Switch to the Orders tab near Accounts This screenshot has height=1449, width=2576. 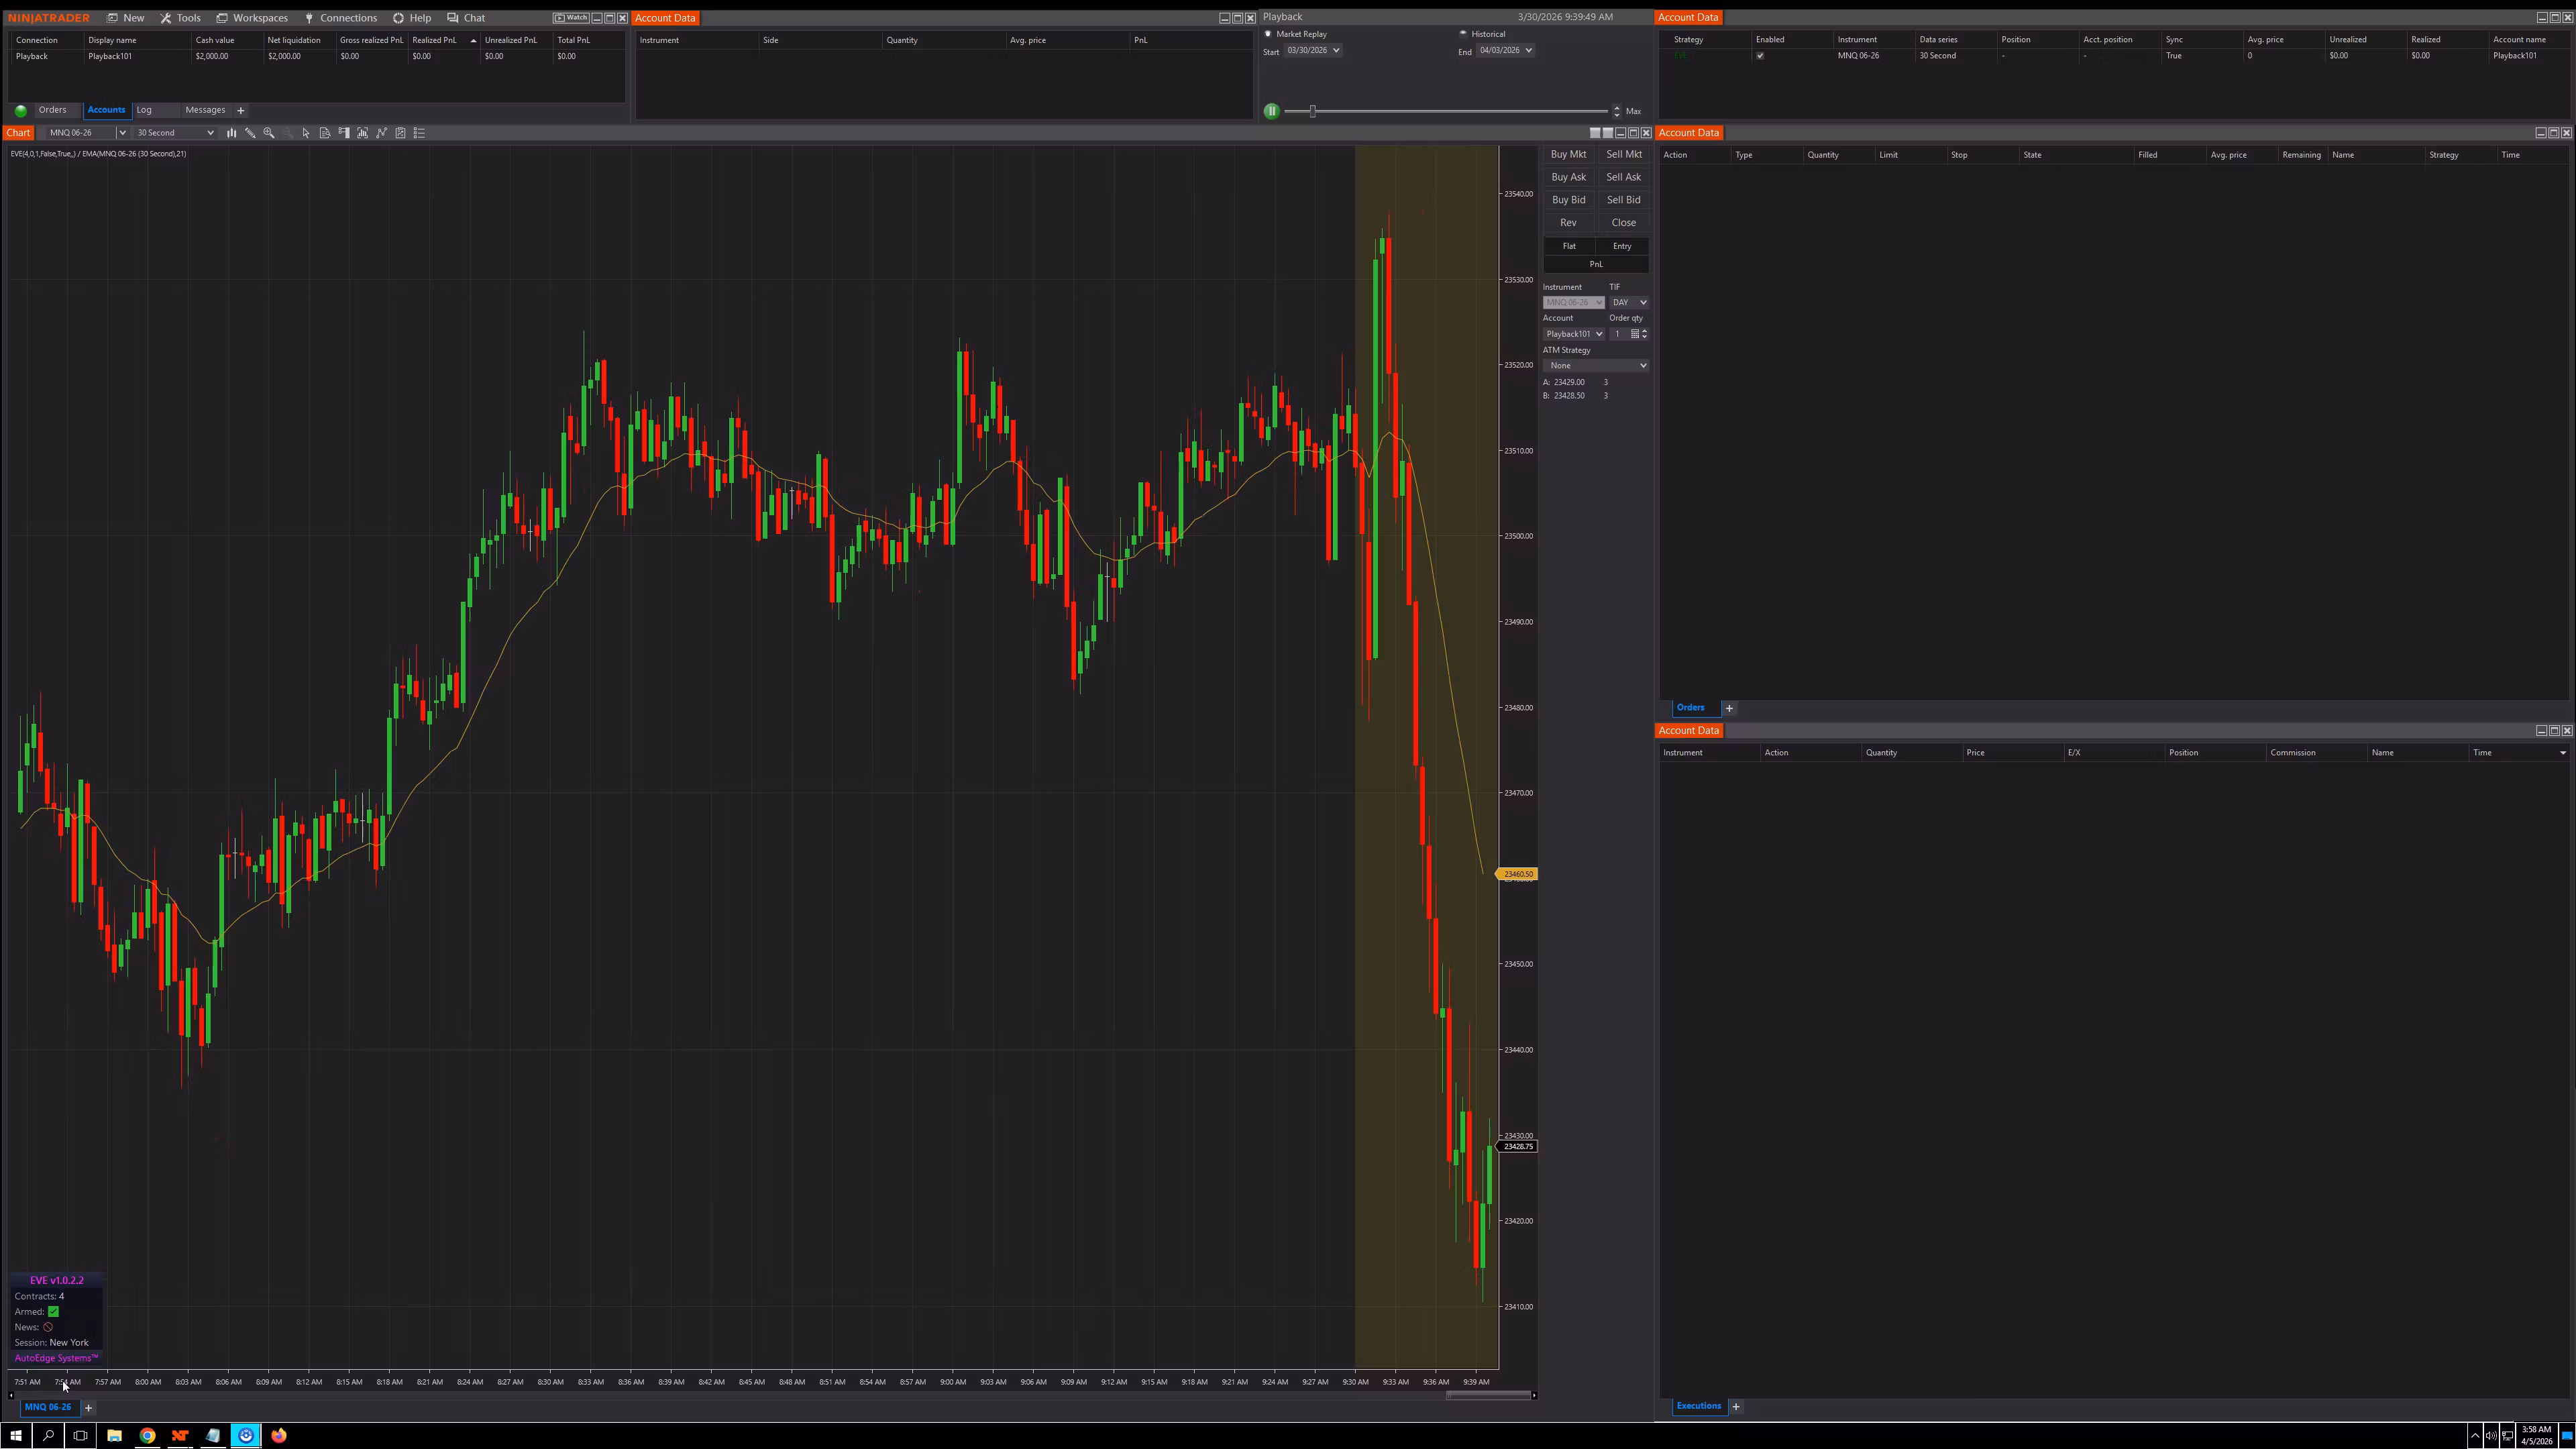[x=54, y=110]
